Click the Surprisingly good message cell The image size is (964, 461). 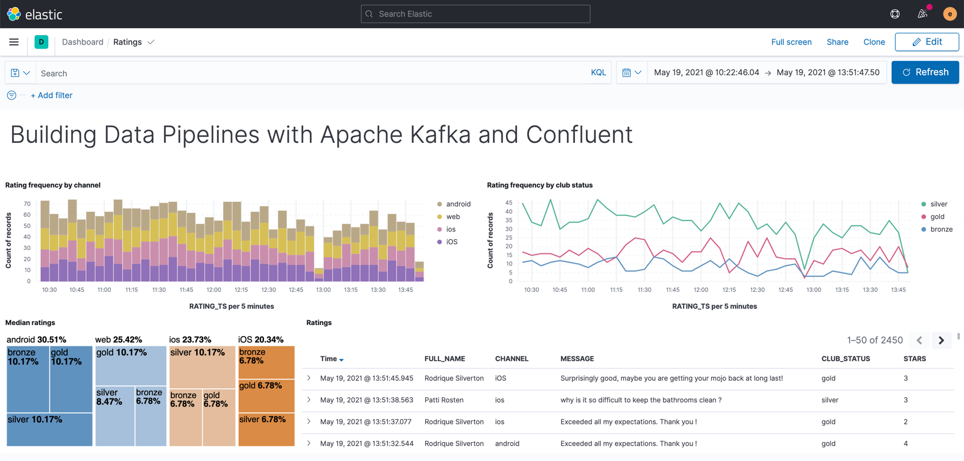(671, 378)
